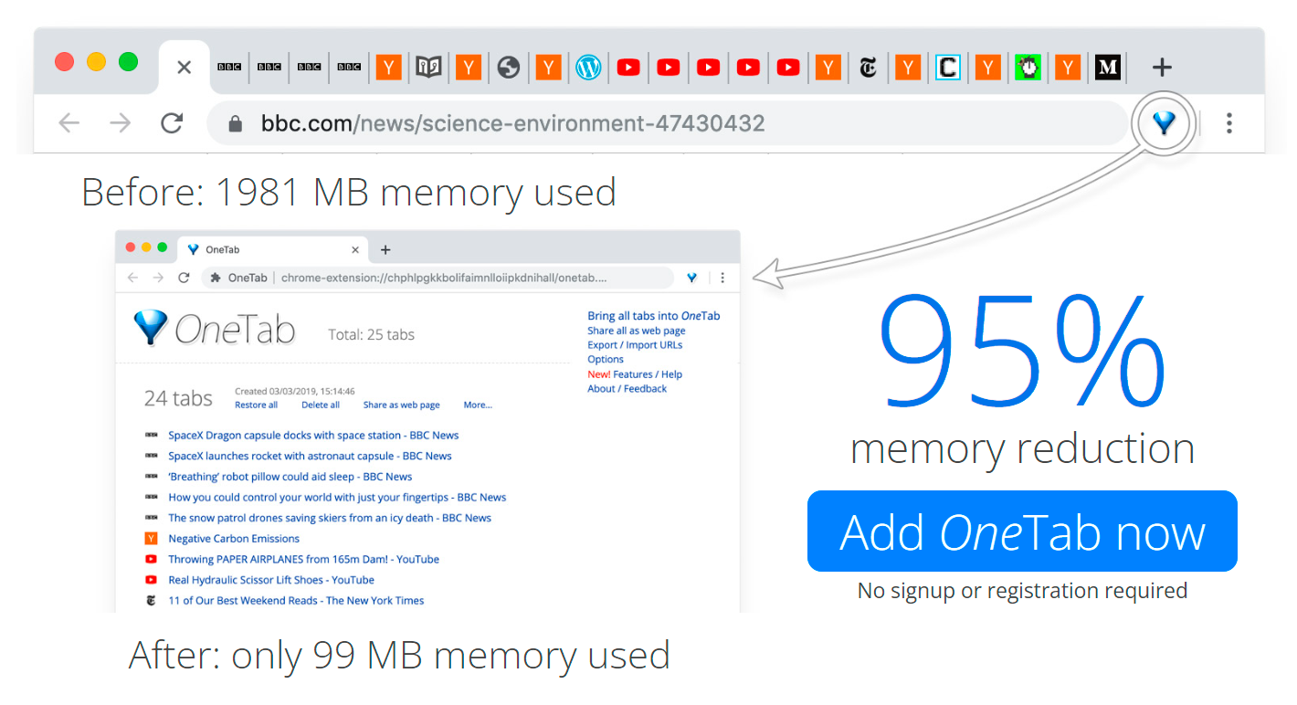Click Bring all tabs into OneTab
The image size is (1297, 705).
[x=653, y=316]
